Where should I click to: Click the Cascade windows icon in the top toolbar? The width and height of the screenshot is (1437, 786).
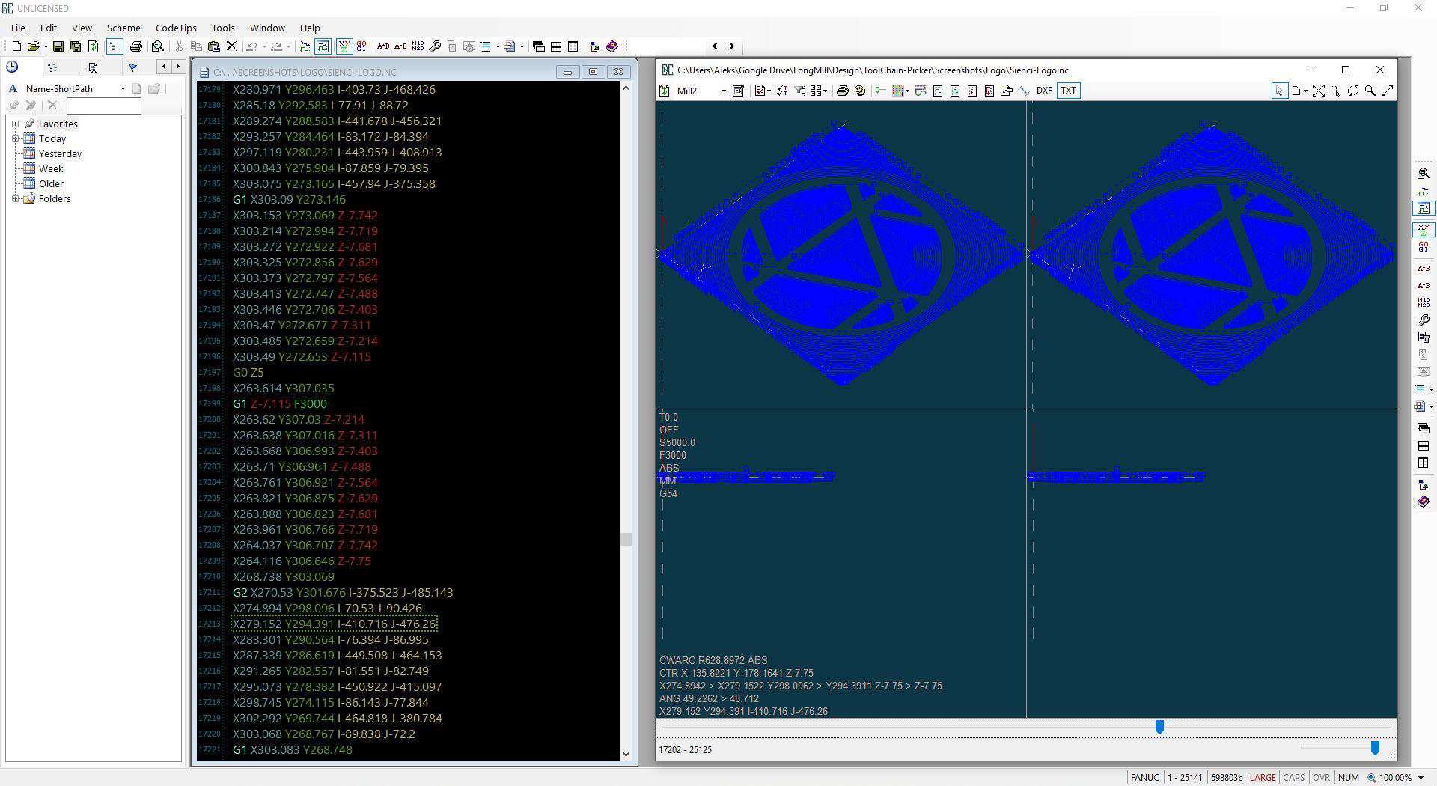[539, 46]
